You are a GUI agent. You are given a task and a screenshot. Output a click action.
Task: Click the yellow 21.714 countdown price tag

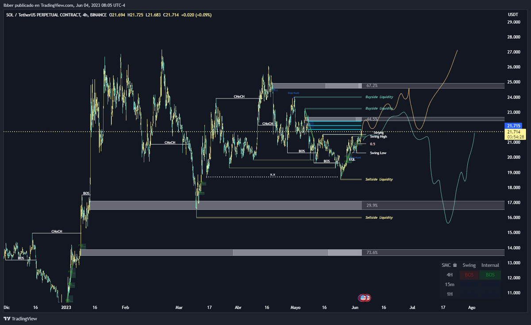click(x=515, y=134)
